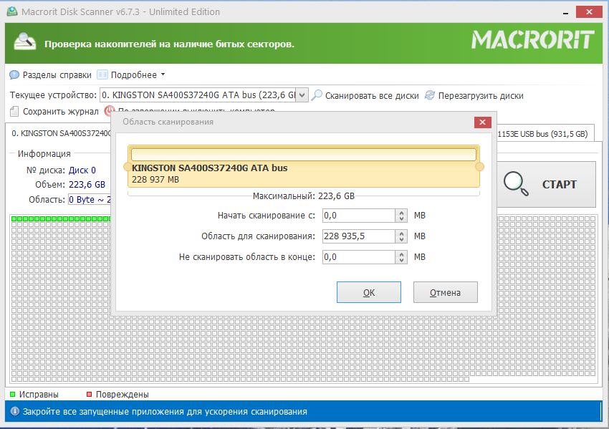Click the Начать сканирование с field
609x429 pixels.
[x=358, y=216]
